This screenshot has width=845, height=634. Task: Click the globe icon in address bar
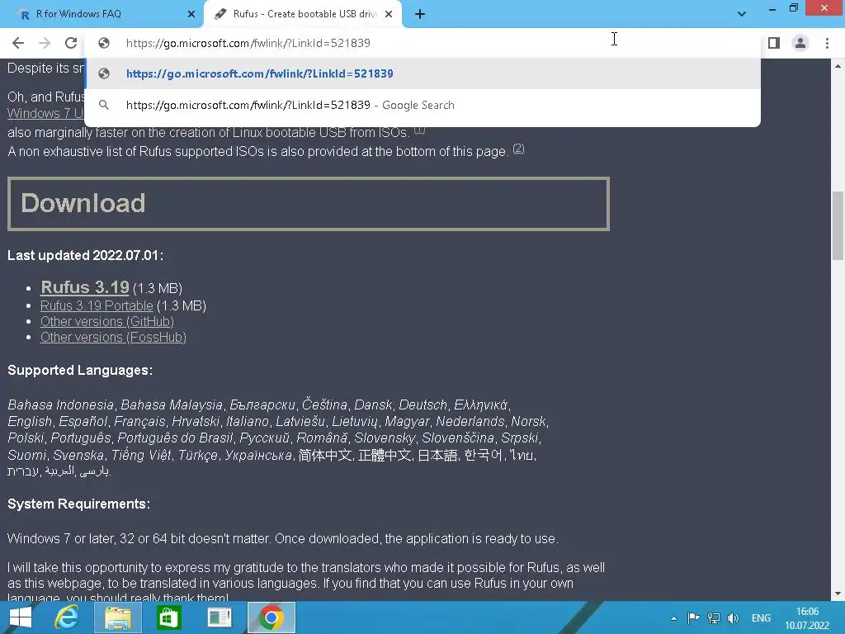pyautogui.click(x=104, y=43)
